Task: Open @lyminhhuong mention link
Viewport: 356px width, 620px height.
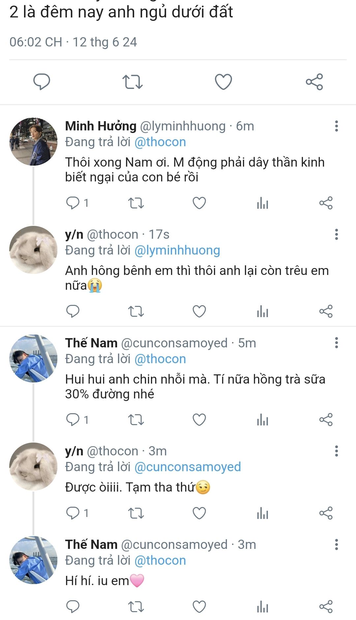Action: tap(177, 250)
